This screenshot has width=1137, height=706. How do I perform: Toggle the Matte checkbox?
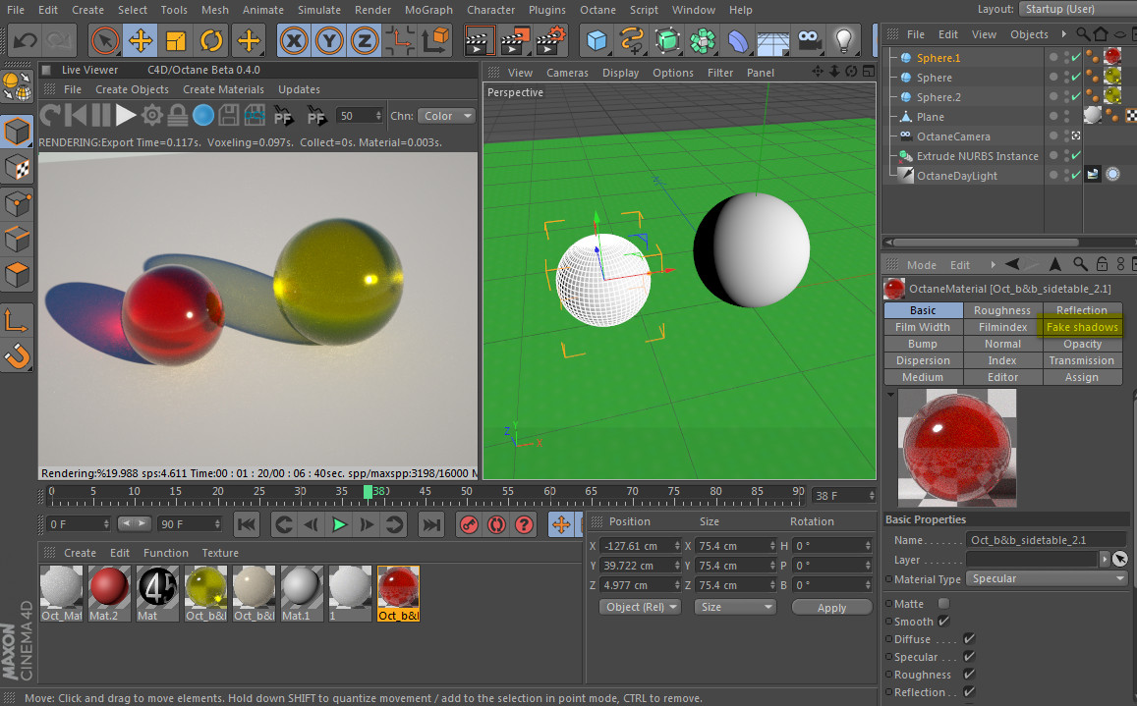pos(943,603)
